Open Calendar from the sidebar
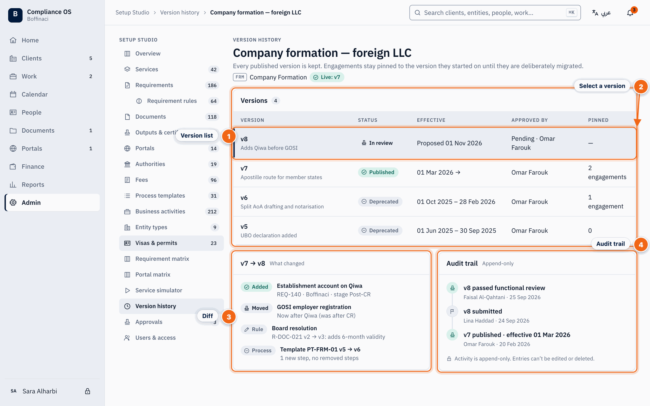The image size is (650, 406). click(52, 94)
